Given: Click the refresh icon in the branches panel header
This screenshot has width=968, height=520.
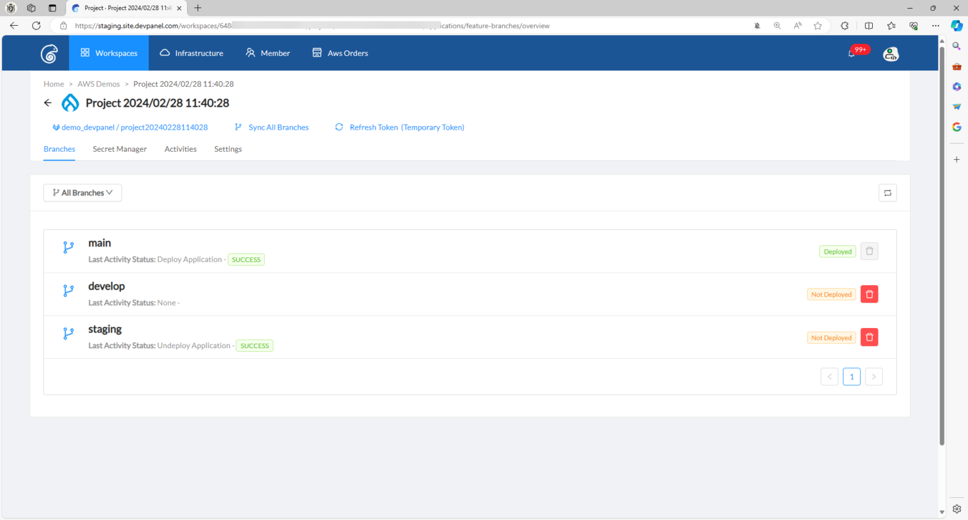Looking at the screenshot, I should [x=887, y=193].
